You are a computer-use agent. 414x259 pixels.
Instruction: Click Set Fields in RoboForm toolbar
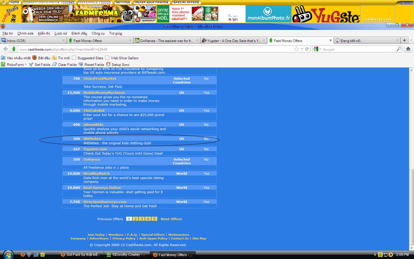pyautogui.click(x=40, y=64)
